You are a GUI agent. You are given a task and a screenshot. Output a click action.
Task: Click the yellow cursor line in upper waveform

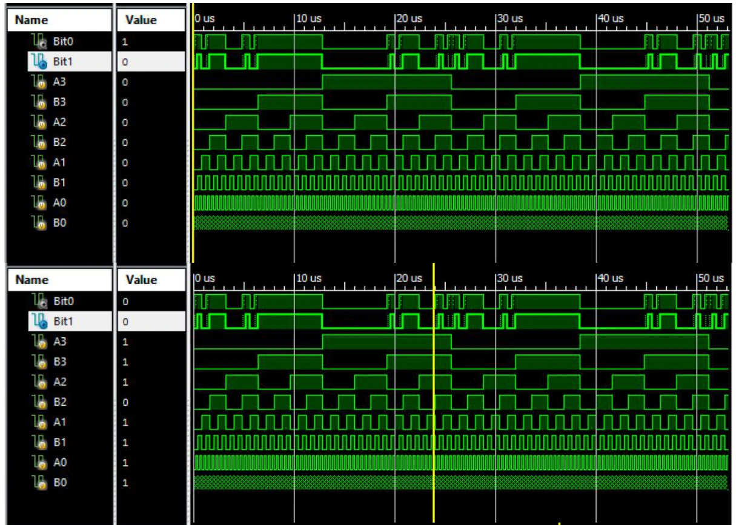pos(193,133)
